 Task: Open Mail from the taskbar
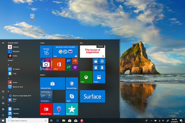point(76,120)
